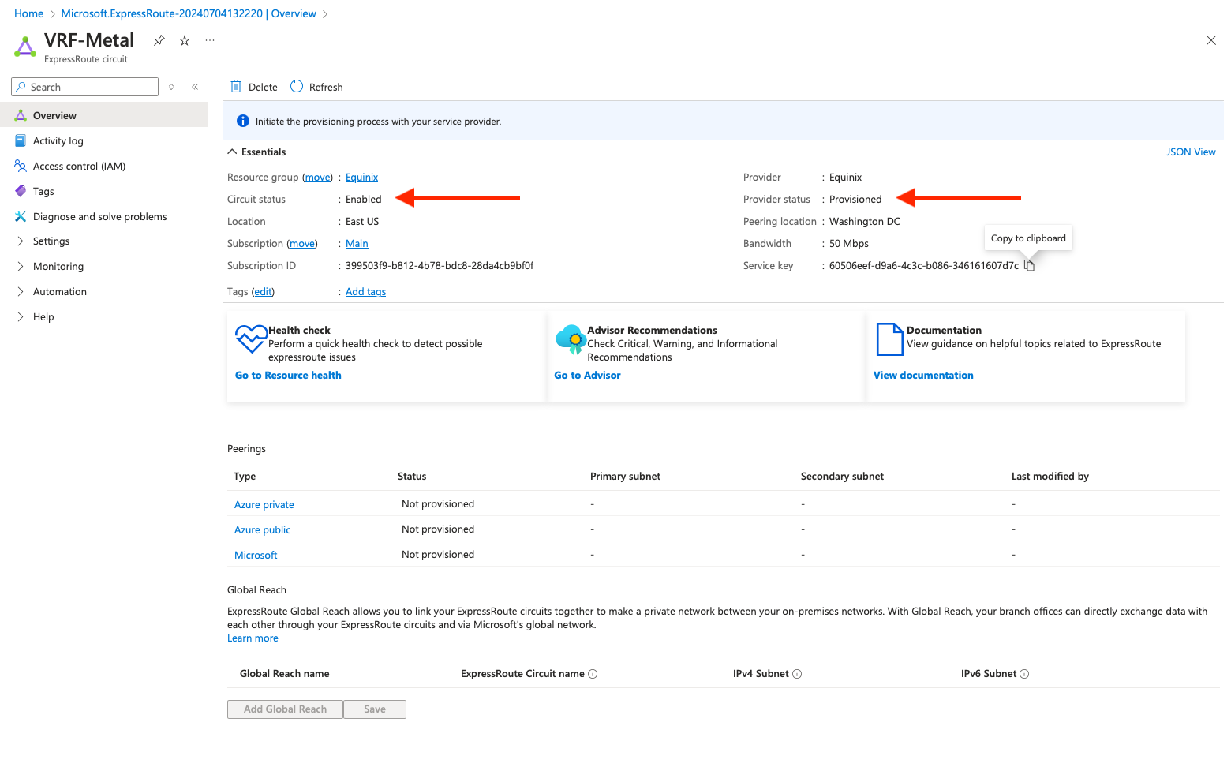Click the Bandwidth value 50 Mbps

pyautogui.click(x=849, y=243)
